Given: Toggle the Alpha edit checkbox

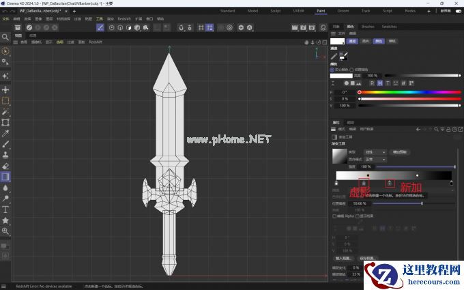Looking at the screenshot, I should tap(334, 216).
